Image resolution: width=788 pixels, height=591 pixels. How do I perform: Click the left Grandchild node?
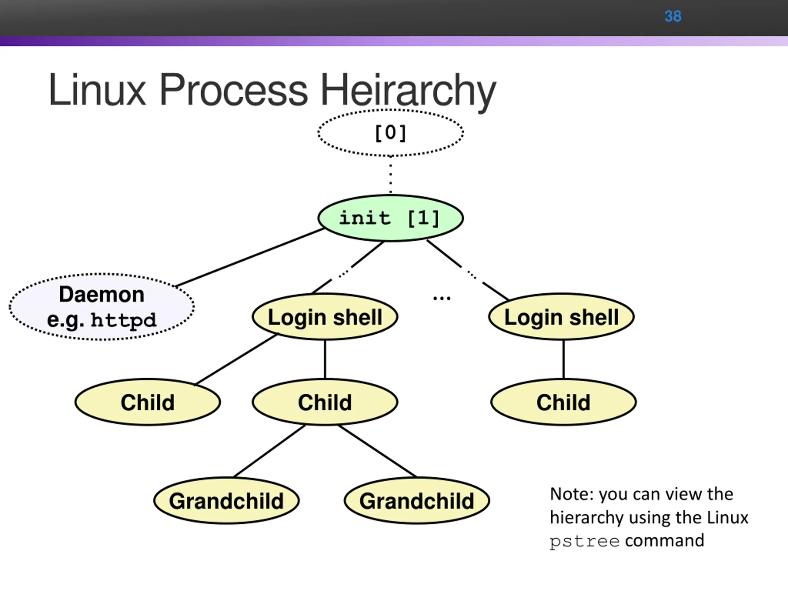[x=226, y=501]
